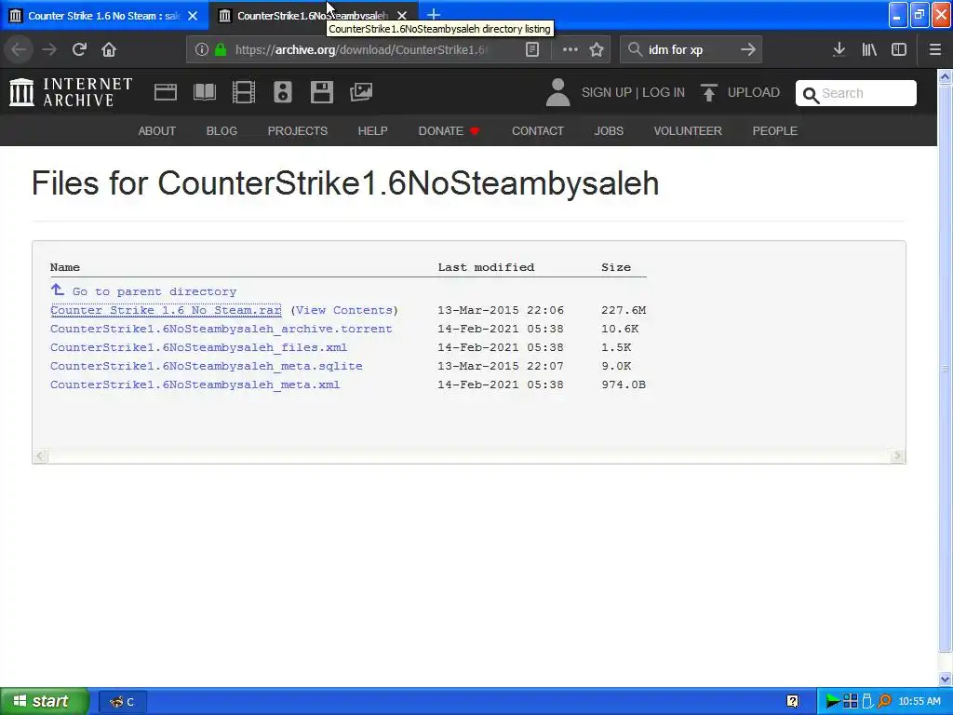953x715 pixels.
Task: Show the sidebars icon
Action: click(899, 50)
